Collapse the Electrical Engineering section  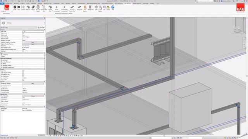(x=44, y=58)
